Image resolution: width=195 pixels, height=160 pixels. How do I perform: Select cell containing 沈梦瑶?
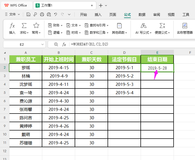coord(26,84)
